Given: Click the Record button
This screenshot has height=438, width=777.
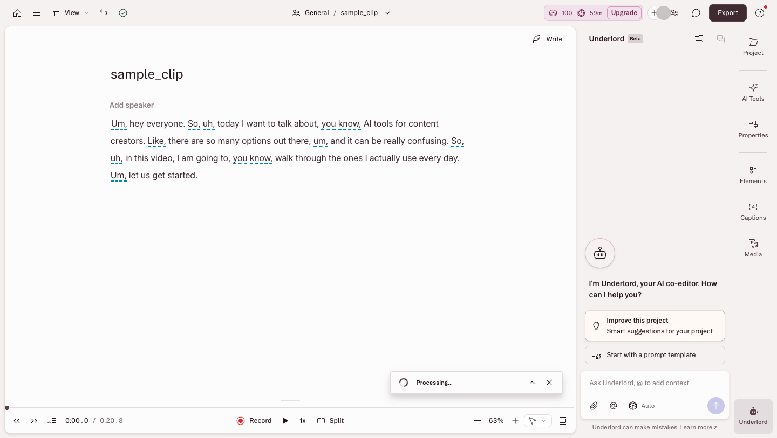Looking at the screenshot, I should coord(254,421).
